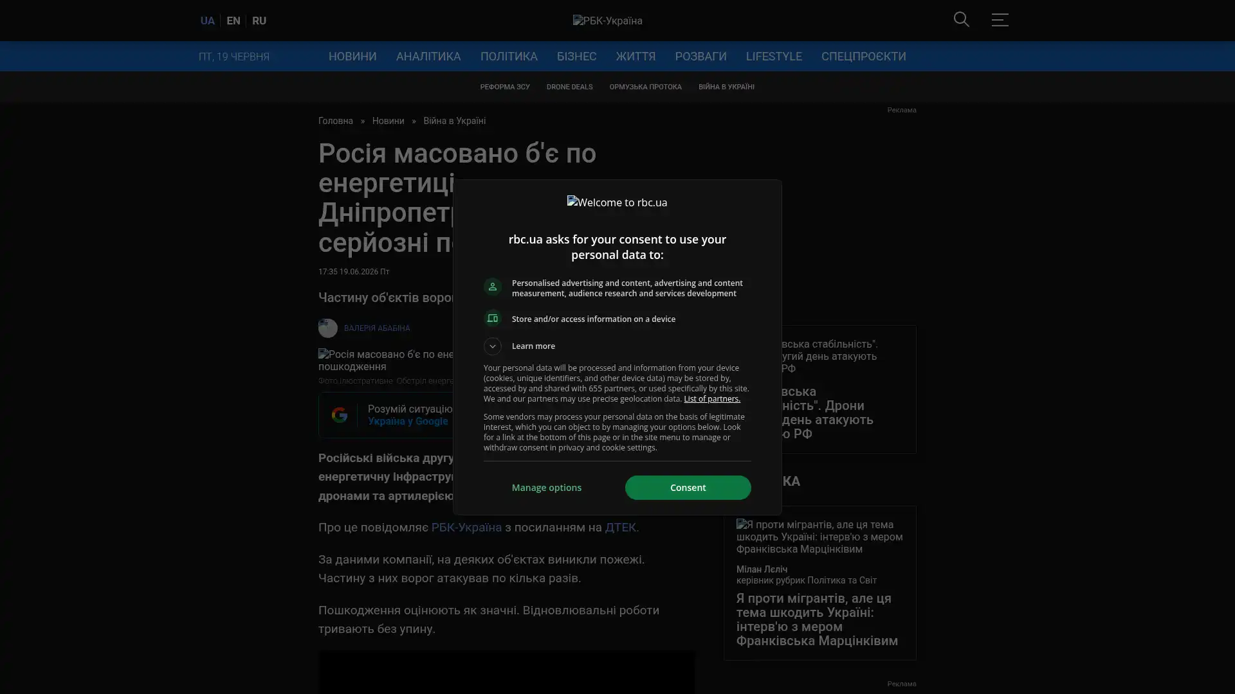Click the personalised advertising person icon

pos(492,287)
